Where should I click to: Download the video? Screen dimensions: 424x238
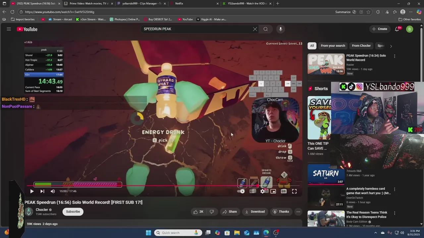[x=255, y=212]
